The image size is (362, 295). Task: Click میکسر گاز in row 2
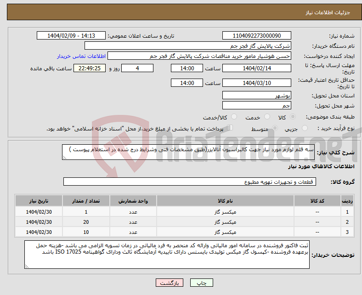[225, 222]
